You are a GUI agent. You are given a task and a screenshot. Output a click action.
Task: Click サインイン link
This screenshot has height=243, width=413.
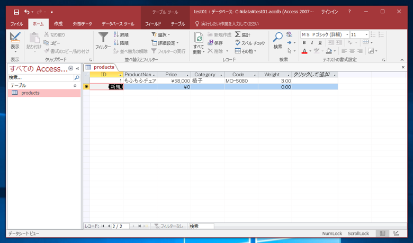tap(329, 12)
